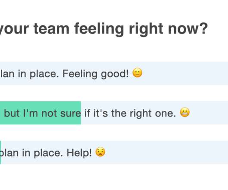Click empty blue area right of grimacing emoji
Image resolution: width=228 pixels, height=190 pixels.
(x=209, y=113)
